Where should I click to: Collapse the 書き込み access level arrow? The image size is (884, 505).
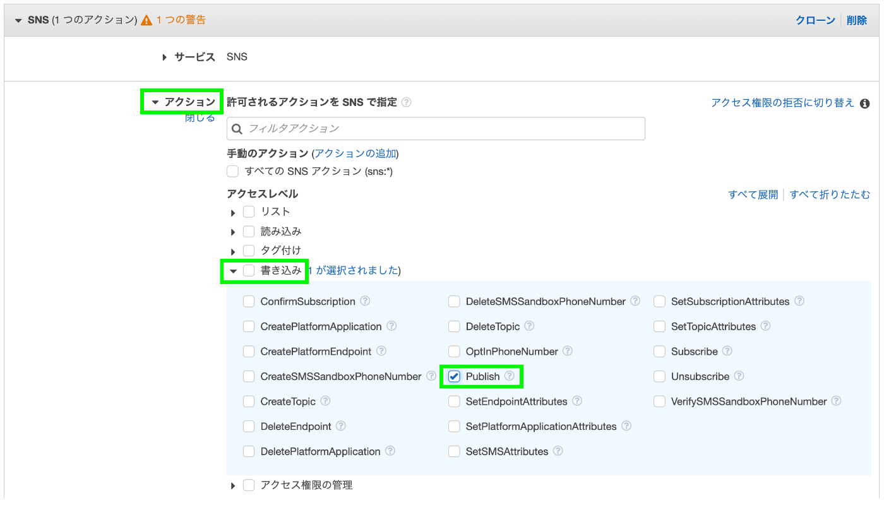pos(233,271)
